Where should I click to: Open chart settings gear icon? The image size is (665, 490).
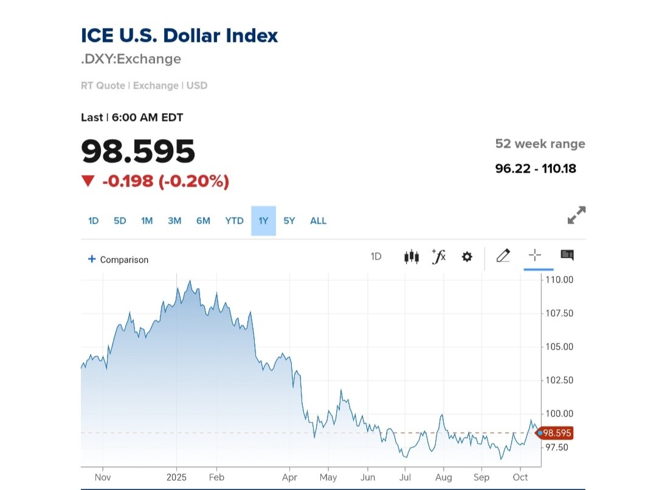[467, 257]
